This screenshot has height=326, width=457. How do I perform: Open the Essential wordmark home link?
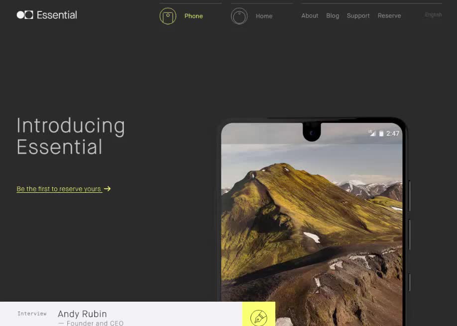(57, 15)
